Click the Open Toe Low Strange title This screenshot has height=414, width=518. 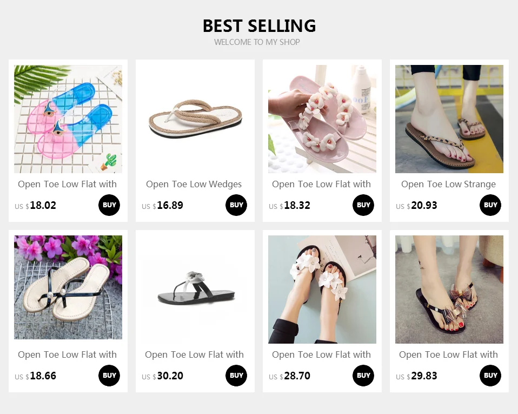[448, 184]
